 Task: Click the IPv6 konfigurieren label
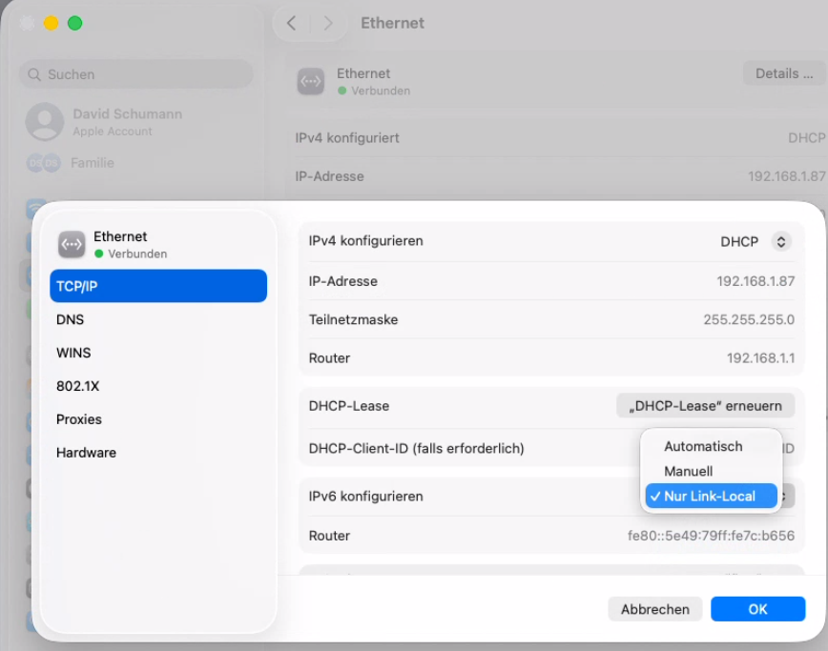(365, 497)
